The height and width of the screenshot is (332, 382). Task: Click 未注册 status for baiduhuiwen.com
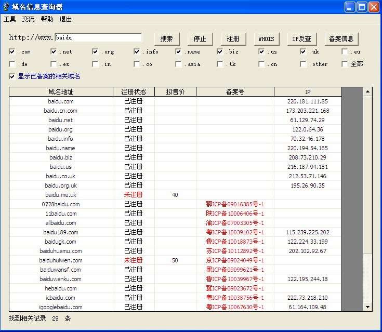pyautogui.click(x=133, y=260)
